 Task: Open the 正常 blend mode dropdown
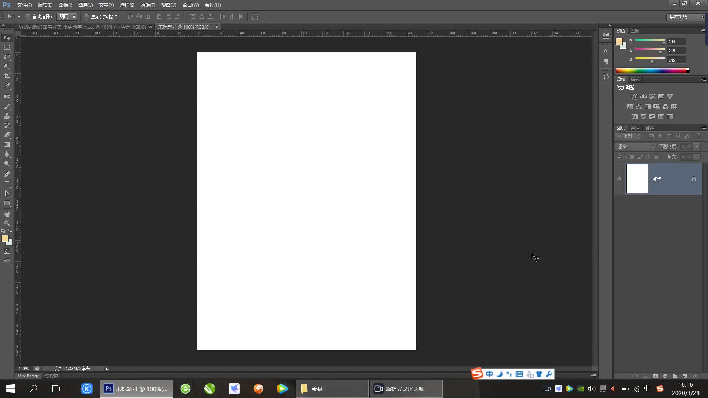click(x=635, y=147)
